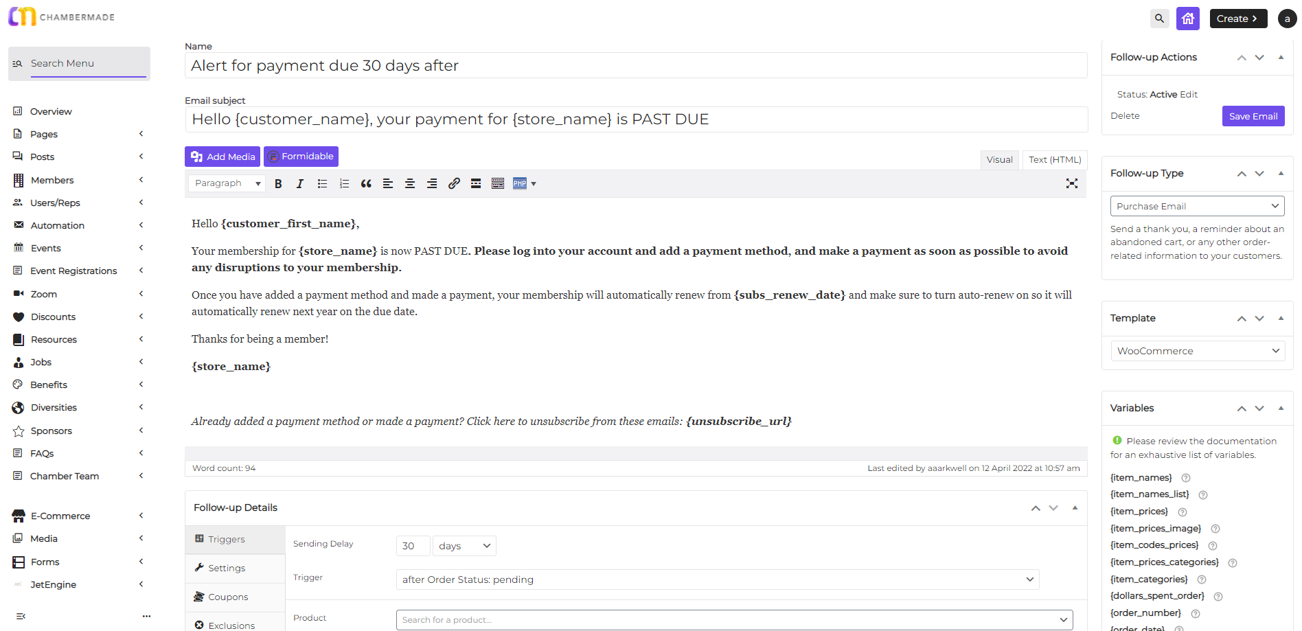Expand the E-Commerce sidebar menu
Viewport: 1302px width, 631px height.
click(60, 516)
